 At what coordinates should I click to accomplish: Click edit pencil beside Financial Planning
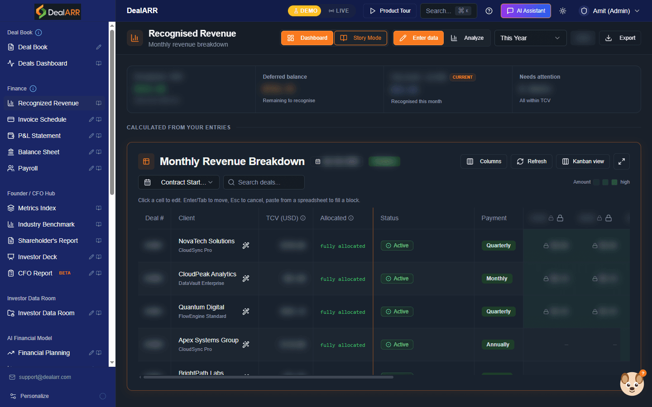(x=91, y=353)
